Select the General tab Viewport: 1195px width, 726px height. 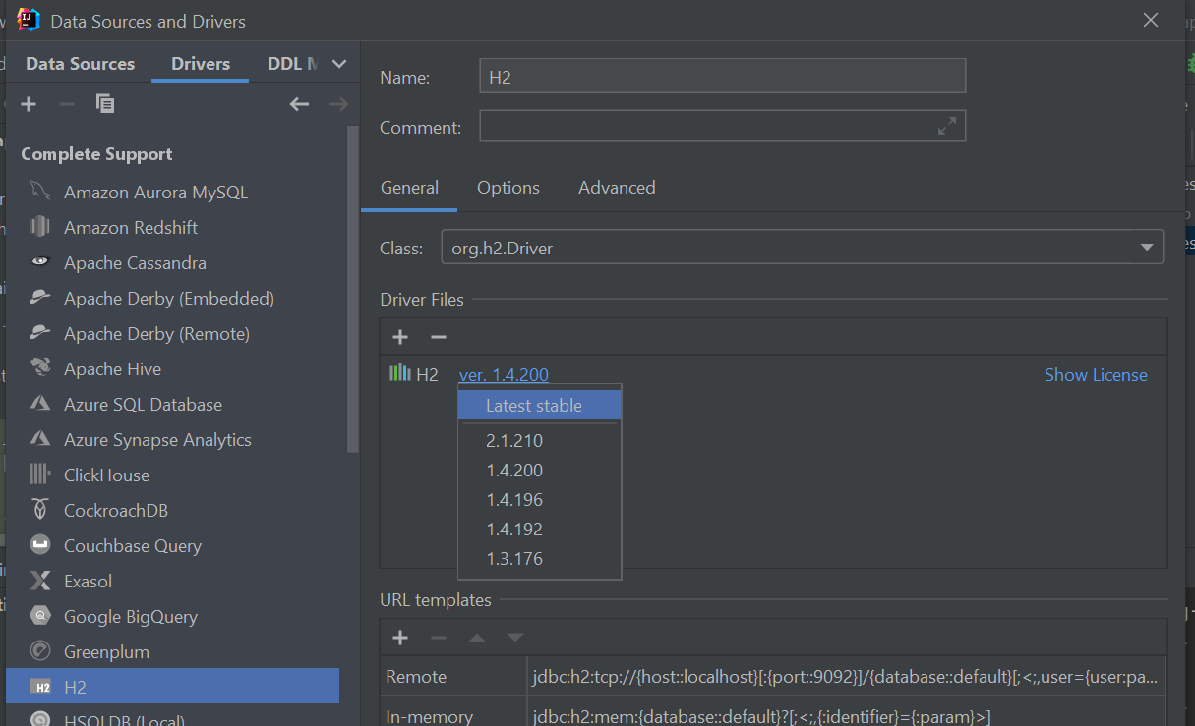tap(409, 188)
